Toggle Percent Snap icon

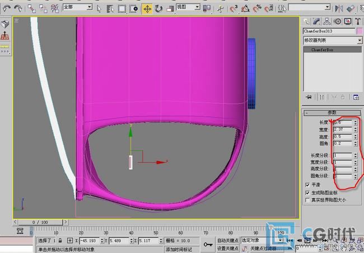pyautogui.click(x=257, y=9)
